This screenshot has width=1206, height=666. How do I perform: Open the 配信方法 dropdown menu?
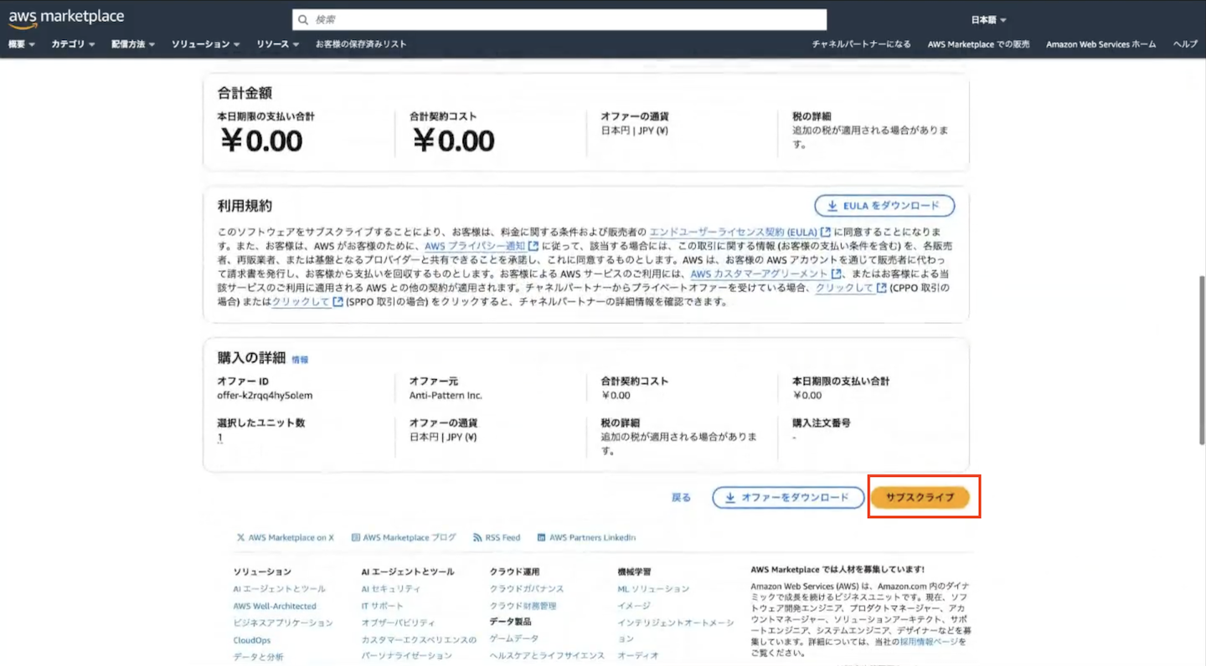coord(133,44)
